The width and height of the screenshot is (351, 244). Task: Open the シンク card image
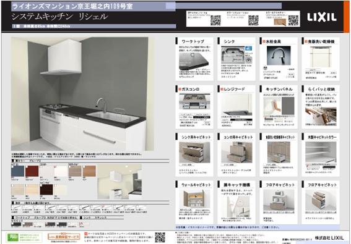point(236,55)
